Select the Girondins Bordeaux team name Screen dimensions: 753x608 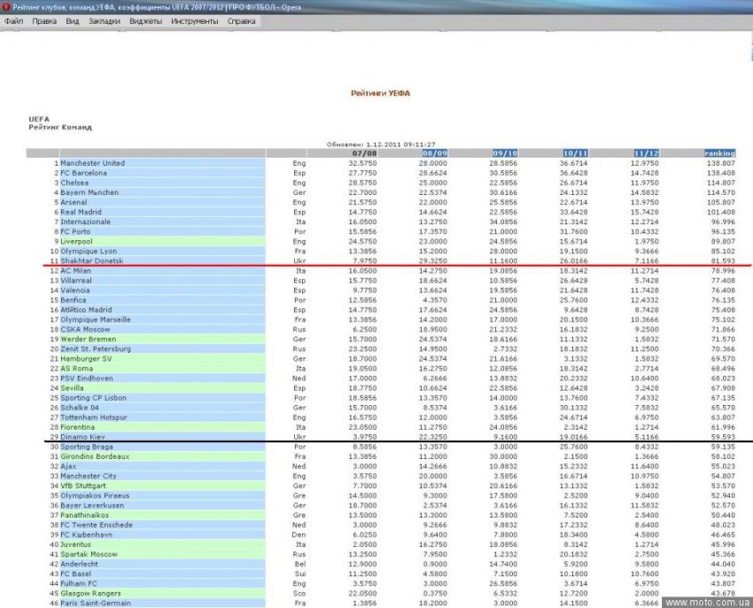[x=95, y=456]
